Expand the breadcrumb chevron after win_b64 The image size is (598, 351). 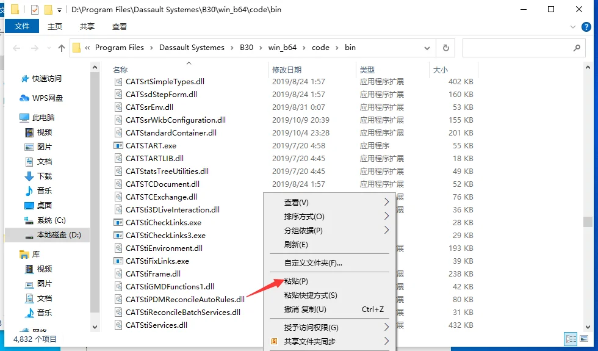coord(304,48)
